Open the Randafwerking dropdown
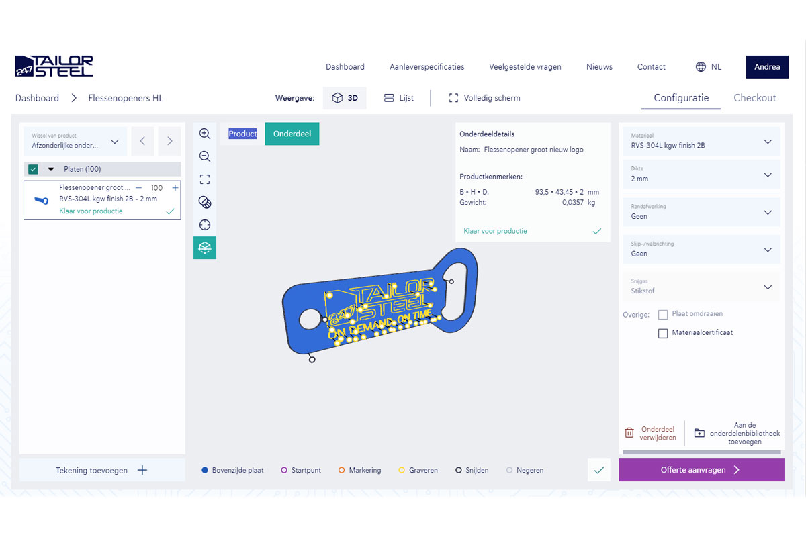 click(x=701, y=212)
